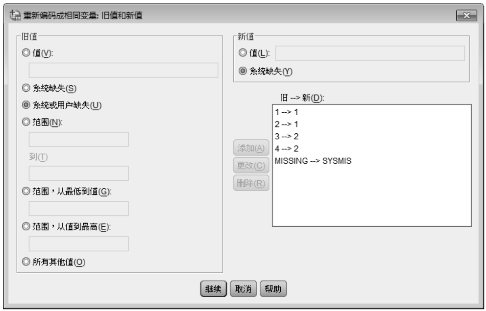Viewport: 486px width, 311px height.
Task: Click the range start field under 范围(N)
Action: 79,139
